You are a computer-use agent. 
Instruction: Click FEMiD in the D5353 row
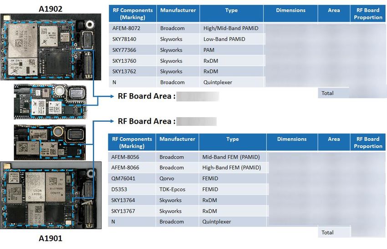pos(233,189)
